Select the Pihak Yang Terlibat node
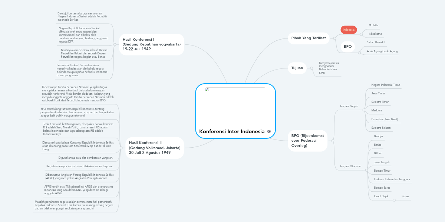This screenshot has height=222, width=445. click(x=309, y=38)
